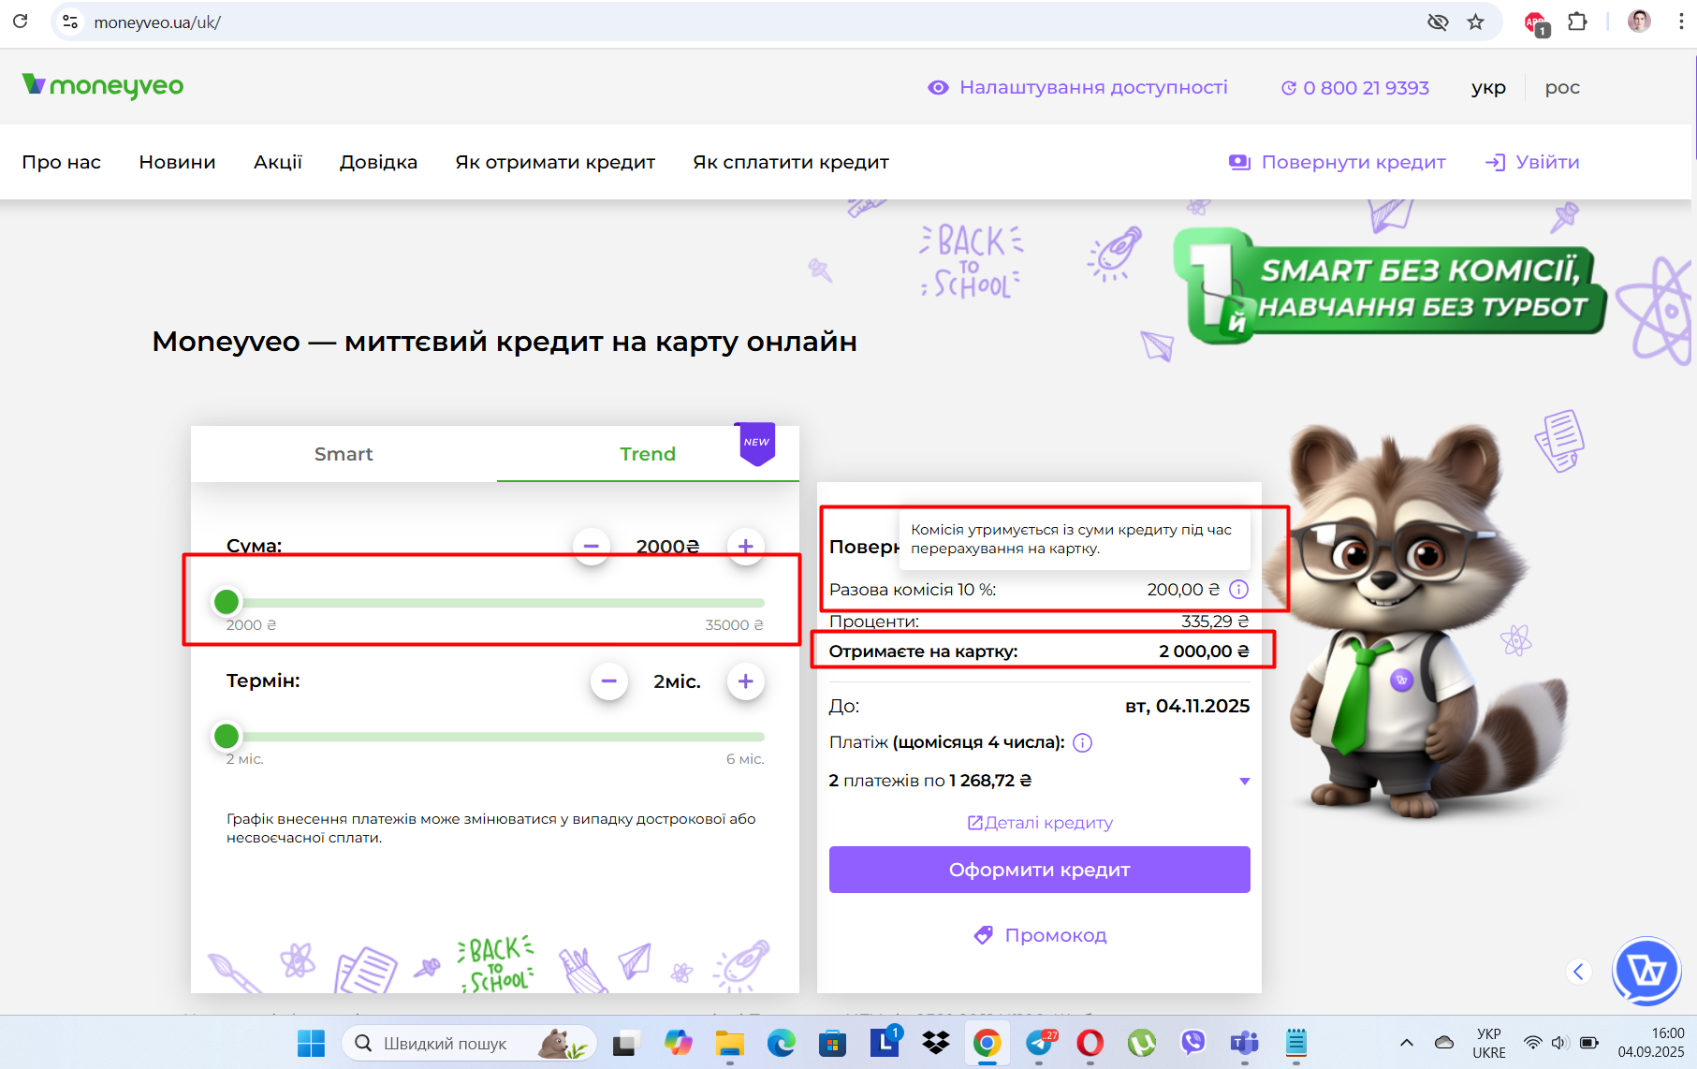Open Про нас menu item
Image resolution: width=1697 pixels, height=1069 pixels.
pos(62,162)
